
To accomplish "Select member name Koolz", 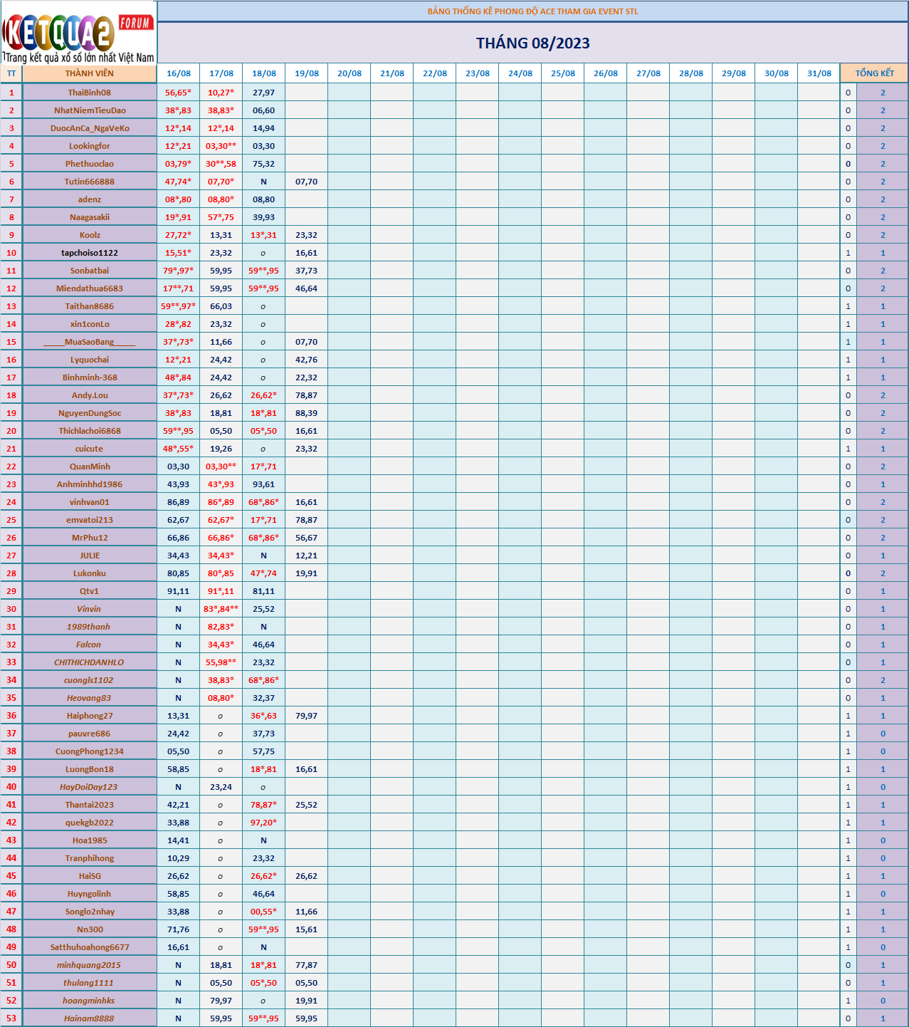I will click(90, 235).
